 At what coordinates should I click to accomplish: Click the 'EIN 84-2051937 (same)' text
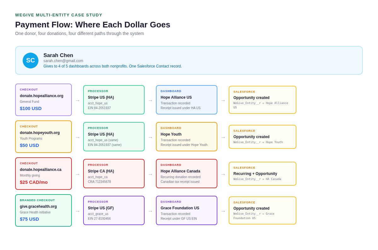pos(105,145)
